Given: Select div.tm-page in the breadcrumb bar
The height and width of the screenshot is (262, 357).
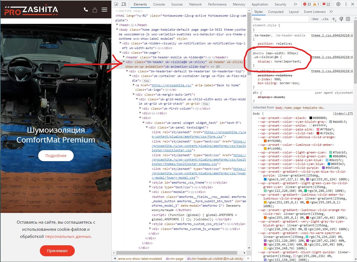Looking at the screenshot, I should [175, 259].
